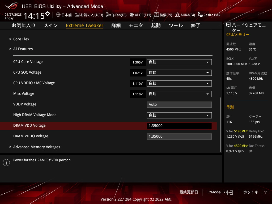Edit the DRAM VDDQ Voltage field
The height and width of the screenshot is (204, 272).
(179, 136)
